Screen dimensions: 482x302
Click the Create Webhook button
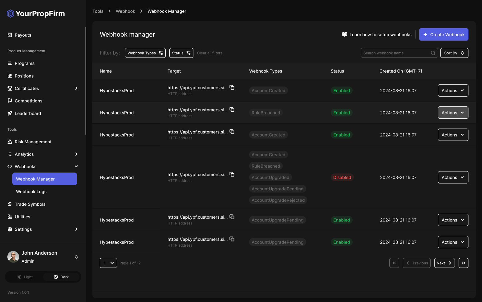[444, 34]
